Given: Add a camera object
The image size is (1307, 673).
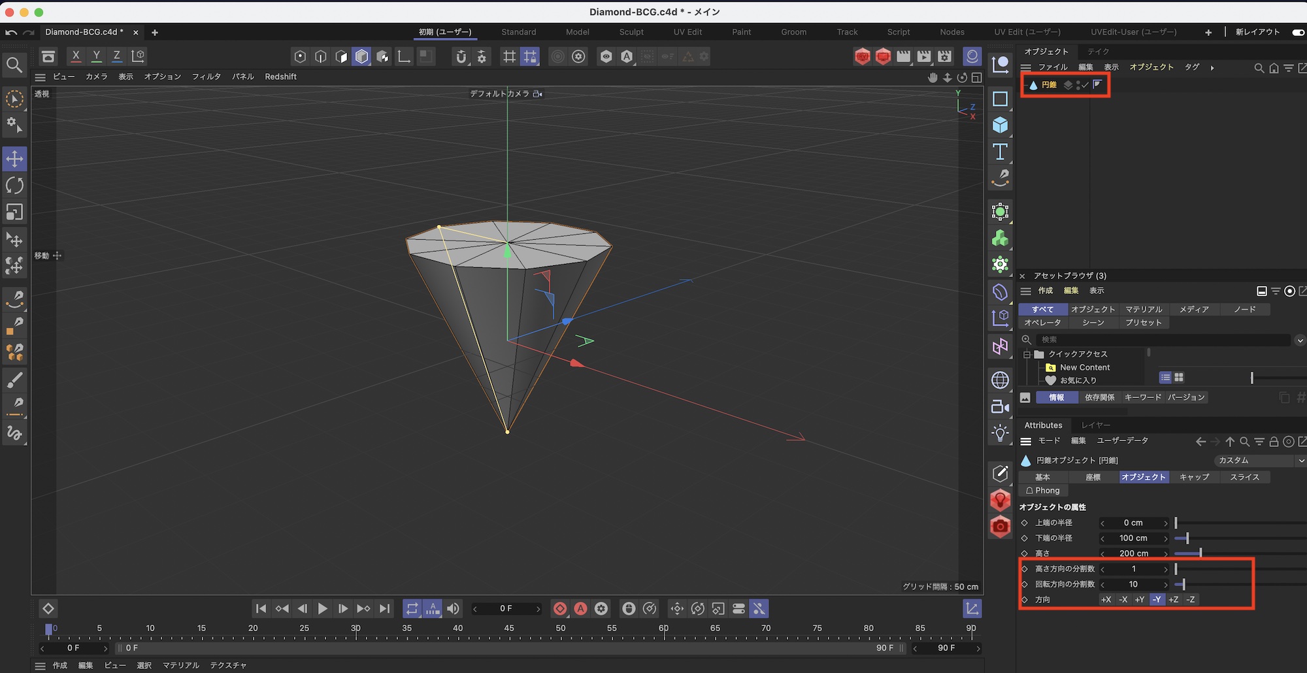Looking at the screenshot, I should coord(1000,406).
